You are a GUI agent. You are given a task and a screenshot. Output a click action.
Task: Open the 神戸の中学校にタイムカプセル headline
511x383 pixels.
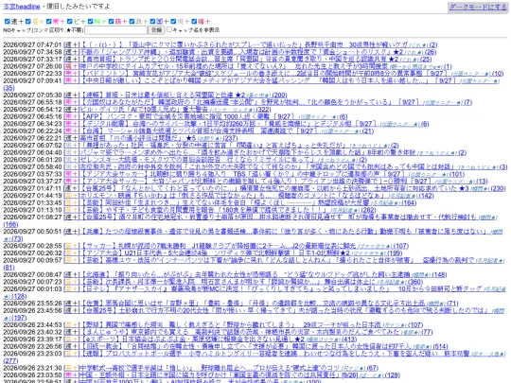pyautogui.click(x=233, y=66)
